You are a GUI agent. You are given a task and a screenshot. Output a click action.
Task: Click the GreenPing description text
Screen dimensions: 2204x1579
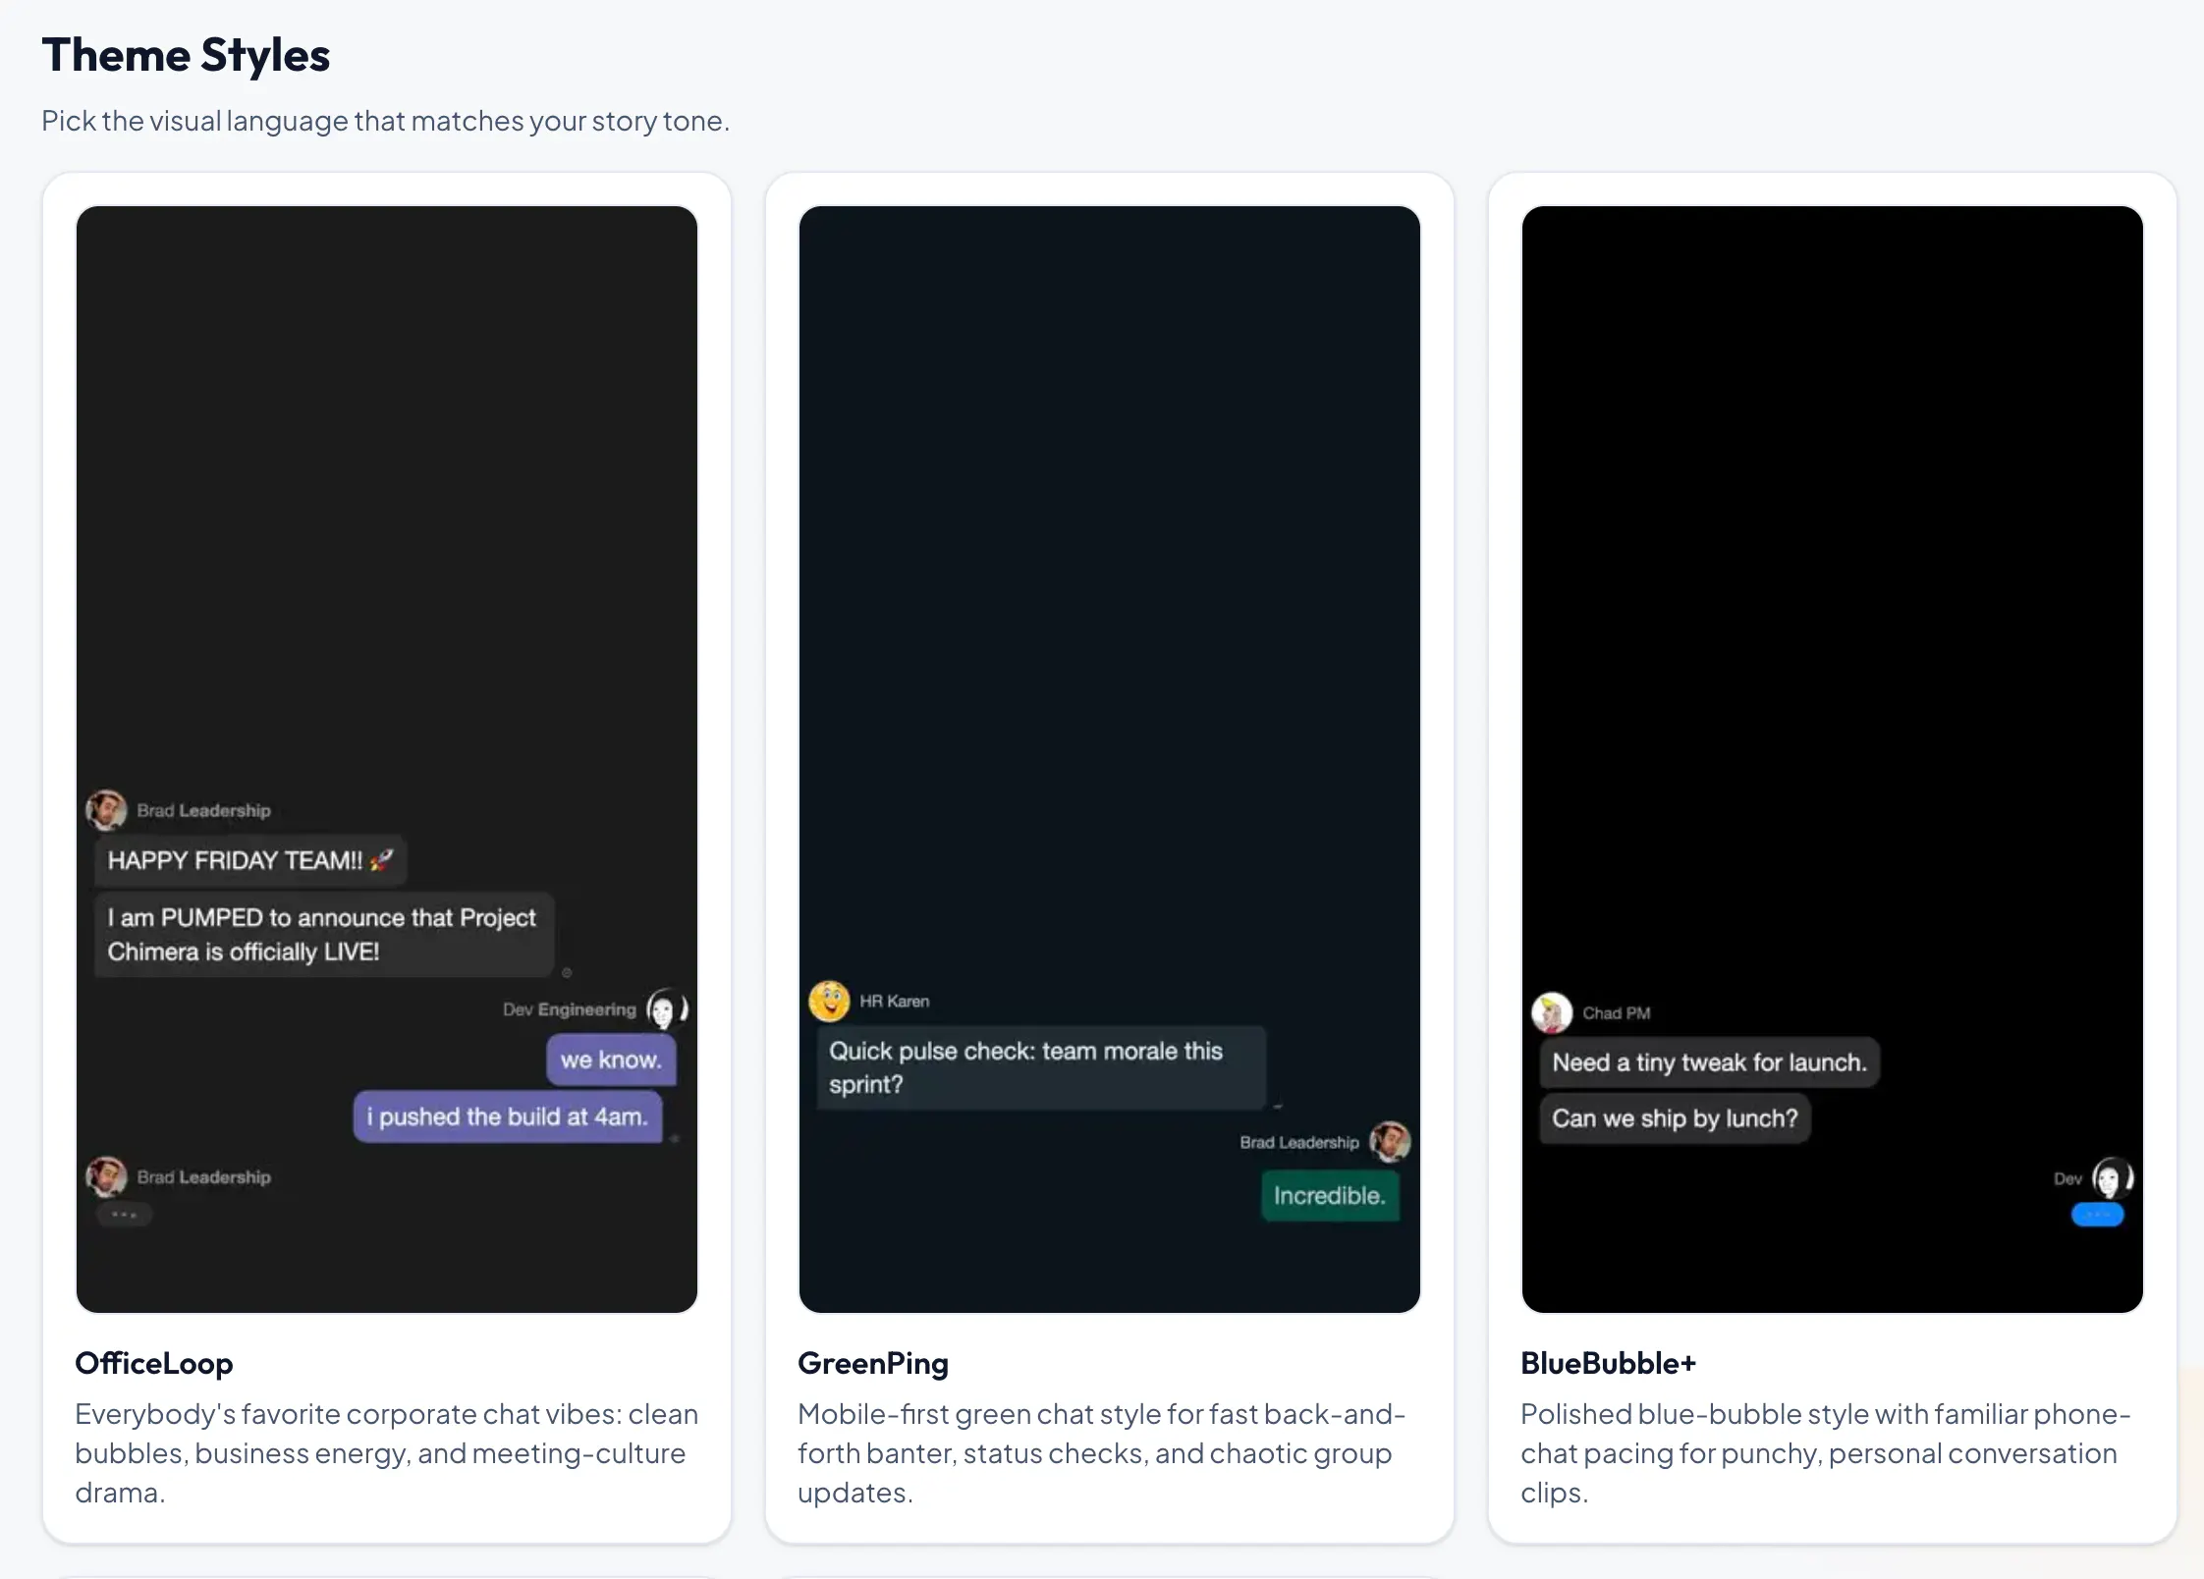(1102, 1453)
